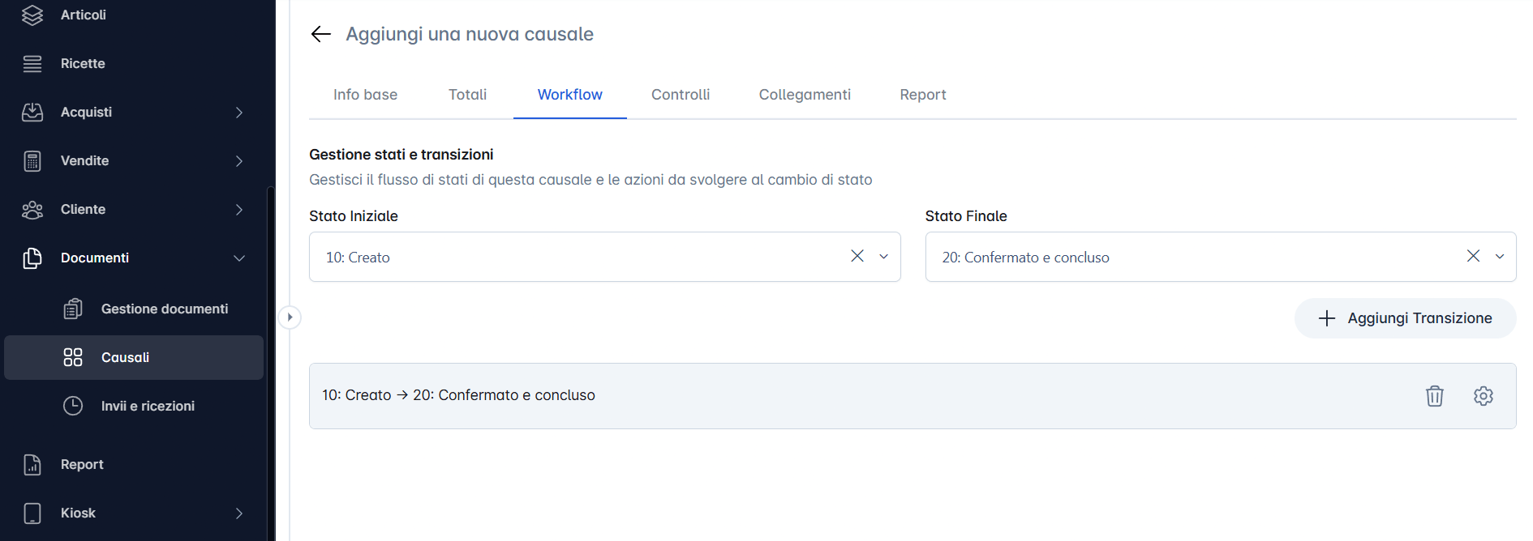The width and height of the screenshot is (1533, 541).
Task: Click the Invii e ricezioni clock icon
Action: [x=73, y=406]
